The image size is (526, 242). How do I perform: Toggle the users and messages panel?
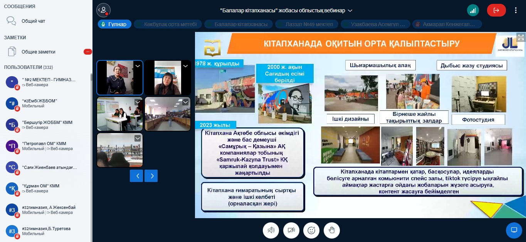[103, 10]
